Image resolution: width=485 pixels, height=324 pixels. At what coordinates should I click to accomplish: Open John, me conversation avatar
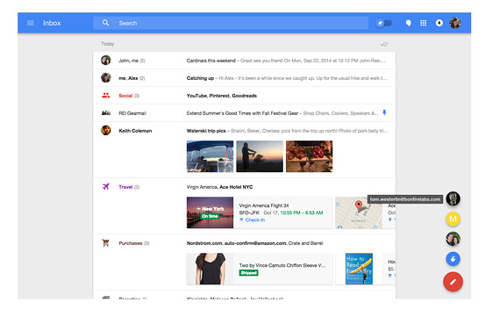[x=106, y=60]
